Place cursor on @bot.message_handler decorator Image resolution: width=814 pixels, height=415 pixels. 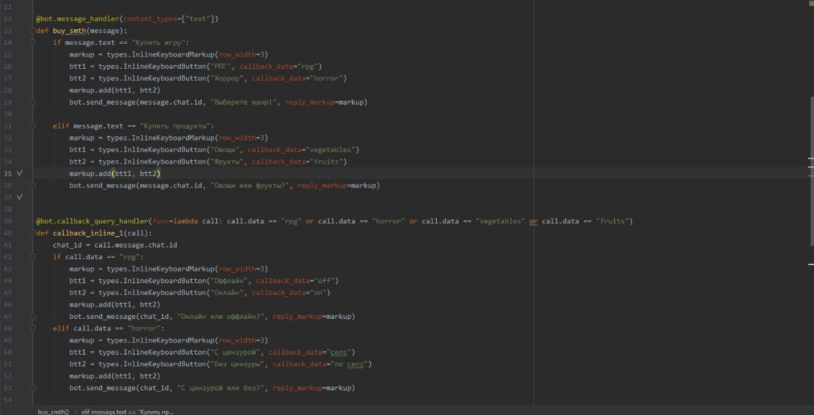pos(77,19)
